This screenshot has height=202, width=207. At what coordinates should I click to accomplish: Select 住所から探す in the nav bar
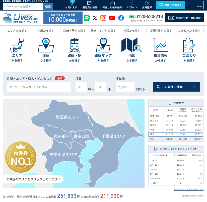[46, 31]
